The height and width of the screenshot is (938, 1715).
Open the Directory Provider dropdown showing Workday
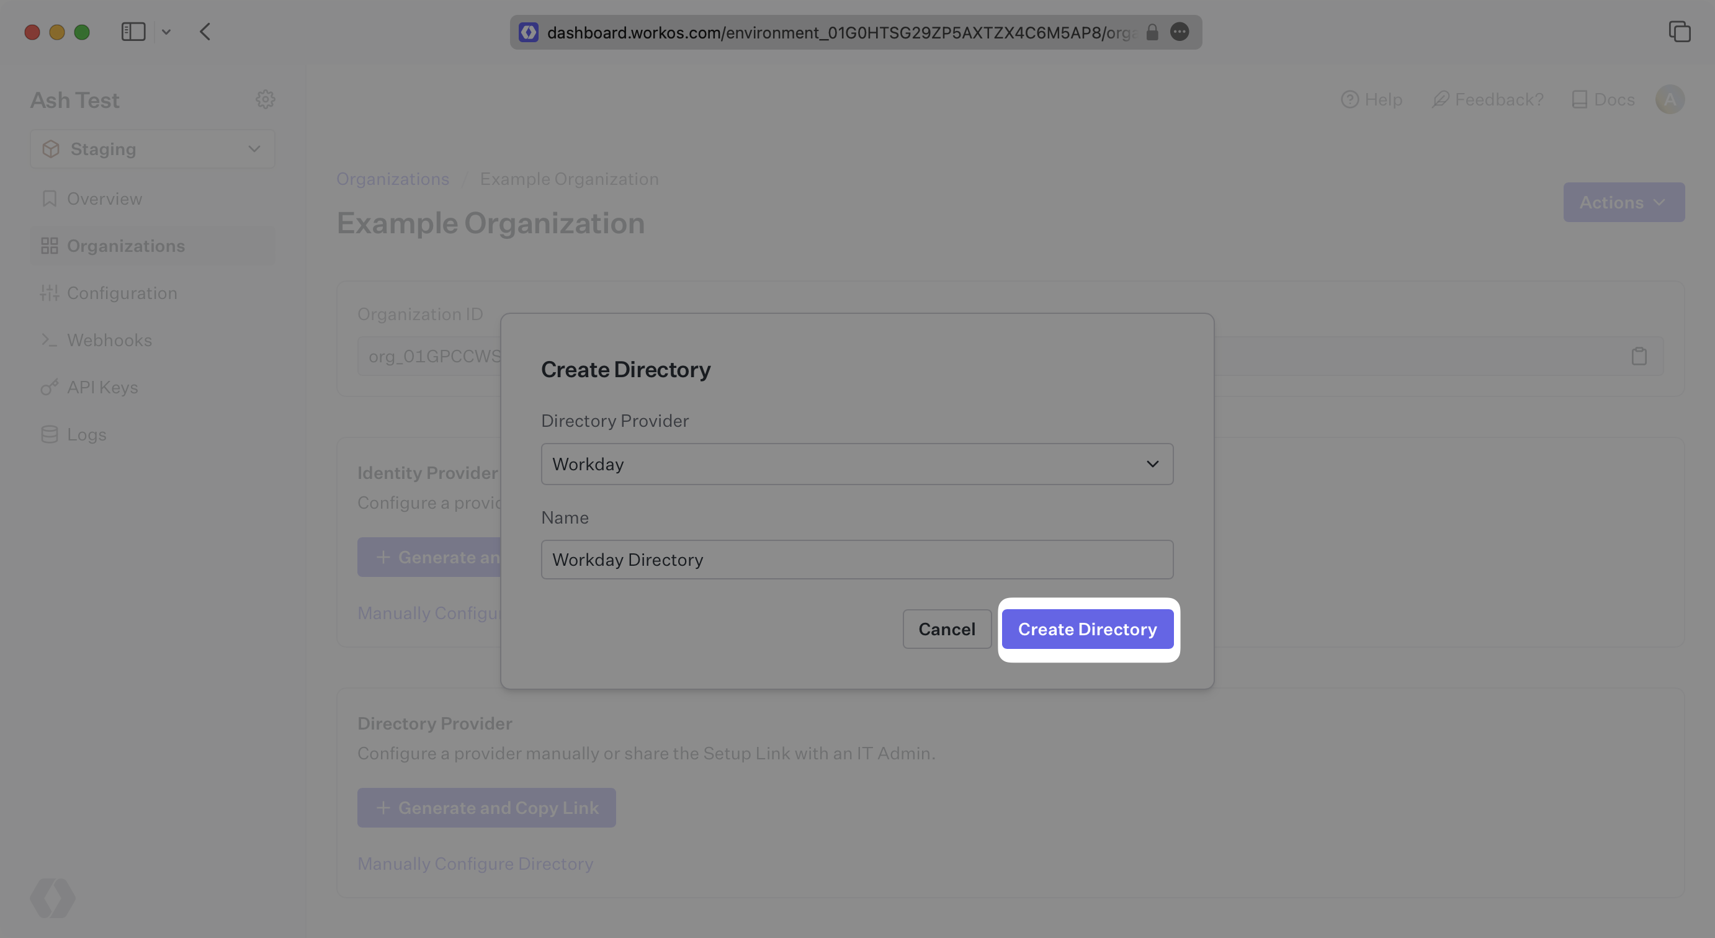point(857,464)
